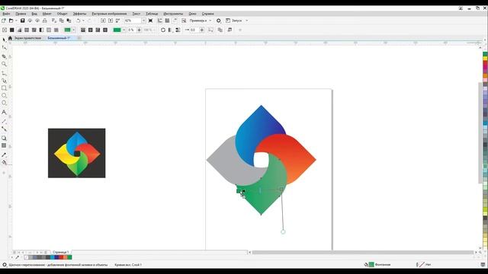
Task: Select the Ellipse tool
Action: [x=4, y=95]
